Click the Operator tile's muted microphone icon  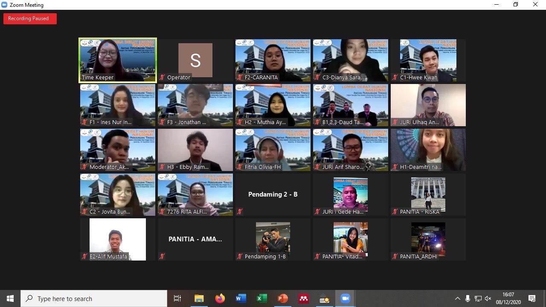[x=162, y=78]
